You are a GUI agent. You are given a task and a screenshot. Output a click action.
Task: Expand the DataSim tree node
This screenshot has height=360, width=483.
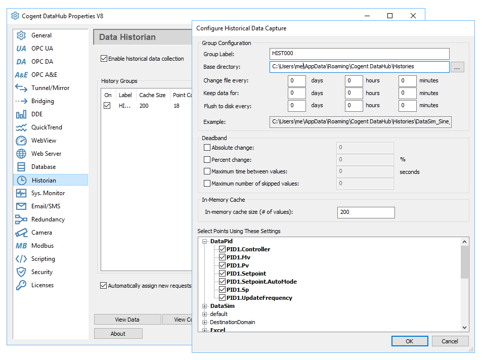pyautogui.click(x=204, y=306)
